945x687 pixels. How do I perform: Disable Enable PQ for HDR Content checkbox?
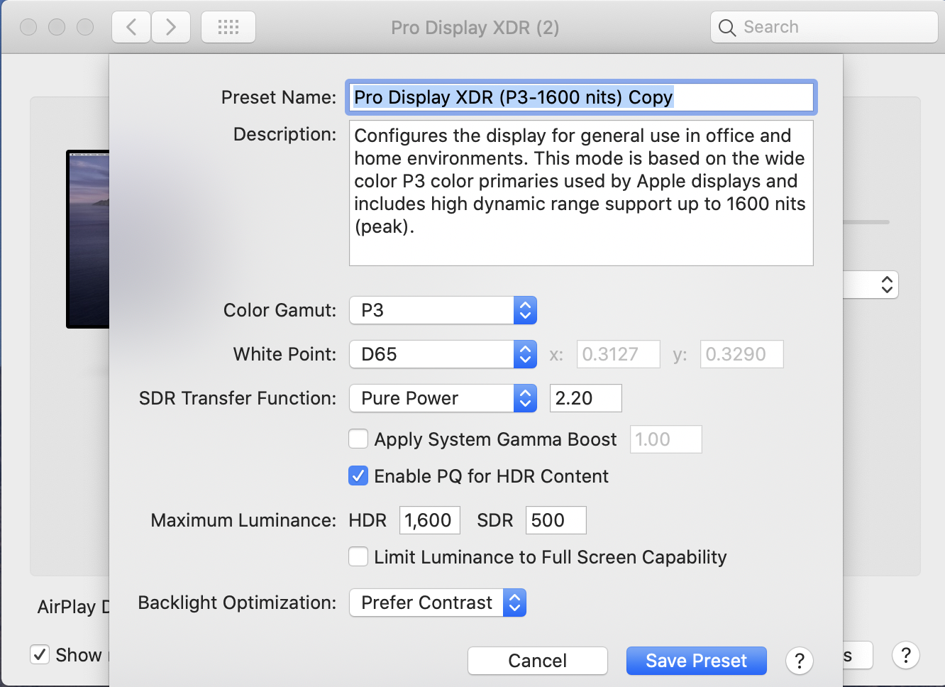[358, 476]
